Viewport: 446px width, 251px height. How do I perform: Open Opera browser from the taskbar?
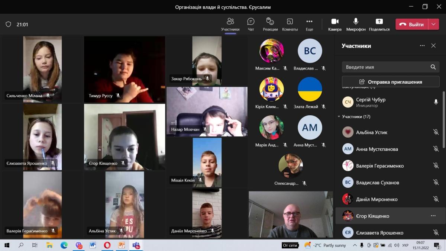click(x=107, y=245)
